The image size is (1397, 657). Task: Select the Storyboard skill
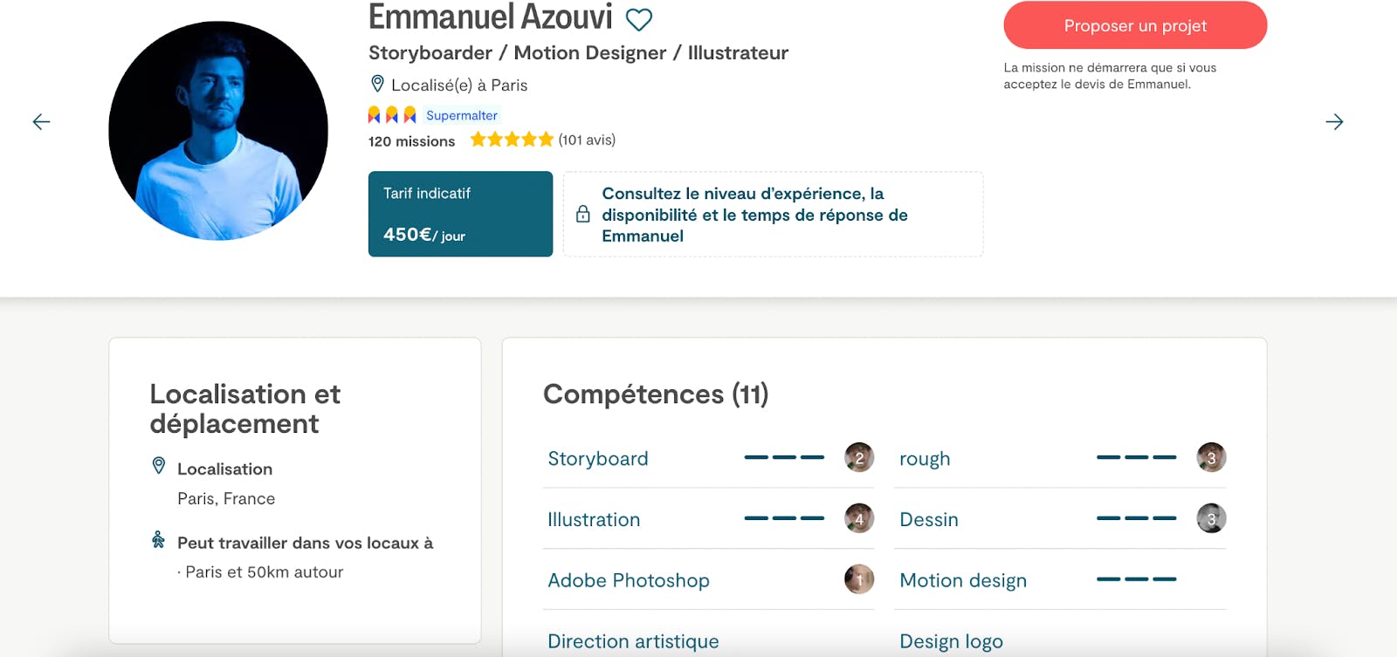tap(597, 458)
